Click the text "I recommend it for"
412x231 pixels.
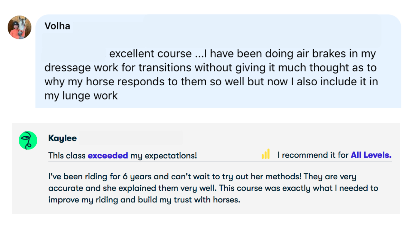tap(313, 155)
